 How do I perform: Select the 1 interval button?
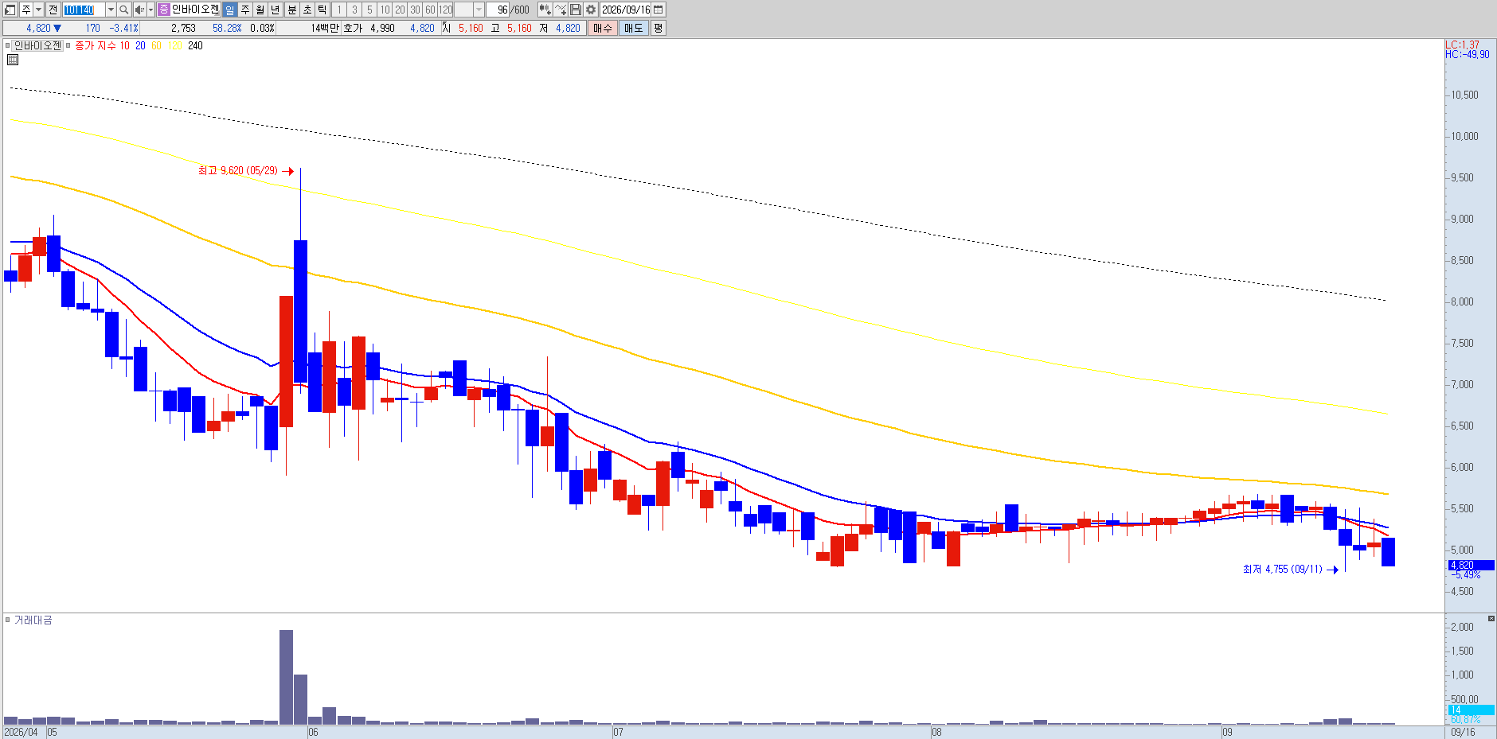tap(339, 10)
